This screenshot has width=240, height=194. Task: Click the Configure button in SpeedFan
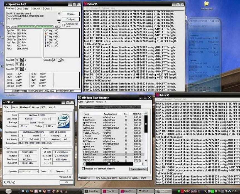[x=71, y=19]
